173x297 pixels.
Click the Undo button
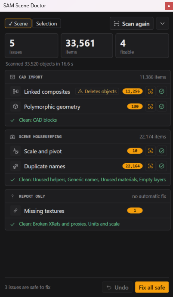coord(117,288)
